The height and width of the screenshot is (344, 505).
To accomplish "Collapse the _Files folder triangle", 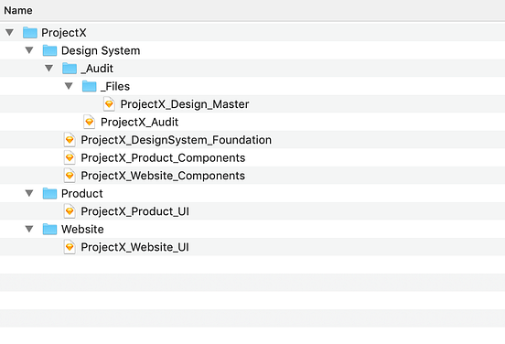I will click(69, 86).
